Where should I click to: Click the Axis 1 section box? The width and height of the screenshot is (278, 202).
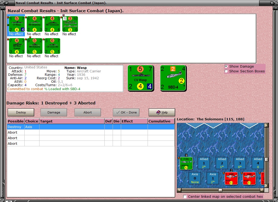coord(213,178)
